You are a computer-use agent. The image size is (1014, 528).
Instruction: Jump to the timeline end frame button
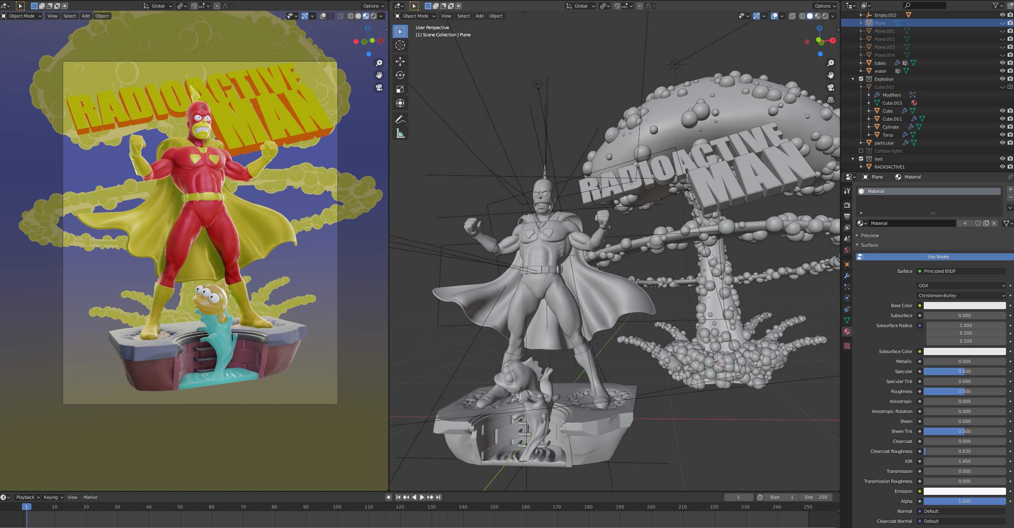tap(438, 497)
